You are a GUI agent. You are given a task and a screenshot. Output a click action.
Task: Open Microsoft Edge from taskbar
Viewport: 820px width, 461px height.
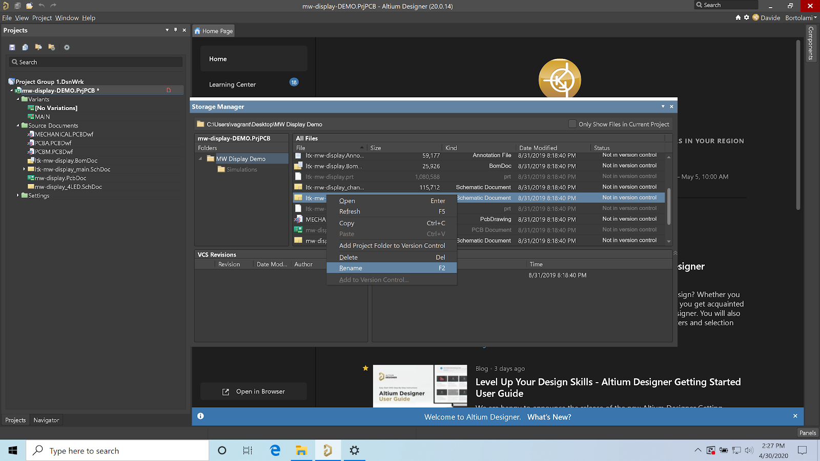click(275, 450)
